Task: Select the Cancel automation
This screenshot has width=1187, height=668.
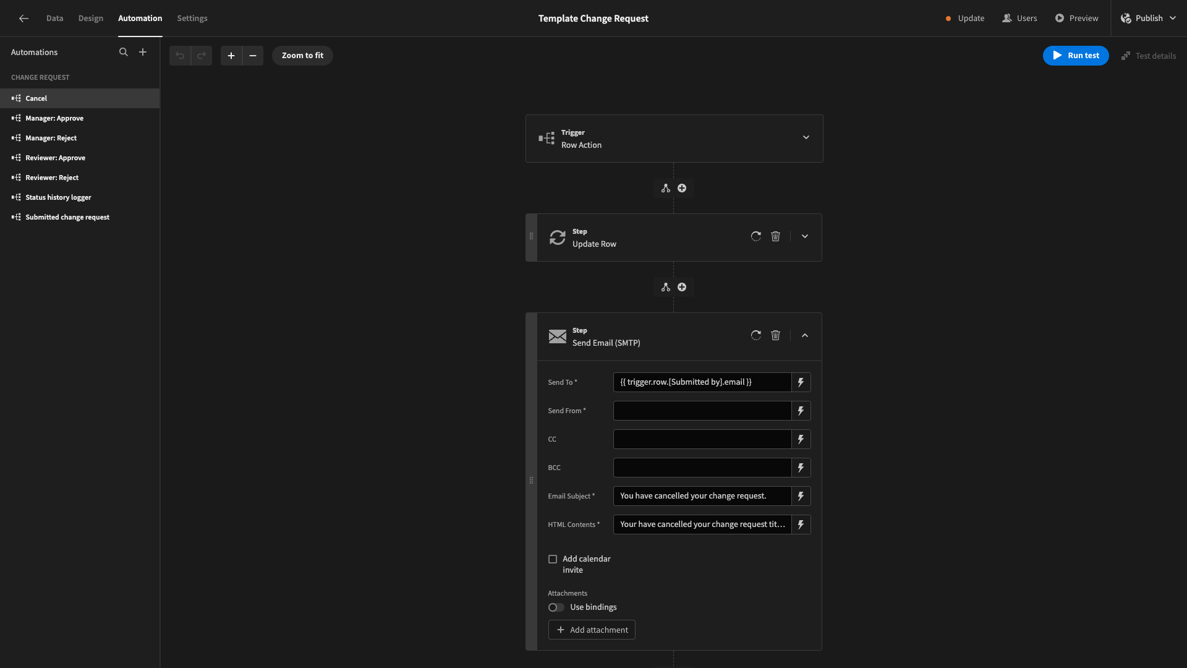Action: coord(80,98)
